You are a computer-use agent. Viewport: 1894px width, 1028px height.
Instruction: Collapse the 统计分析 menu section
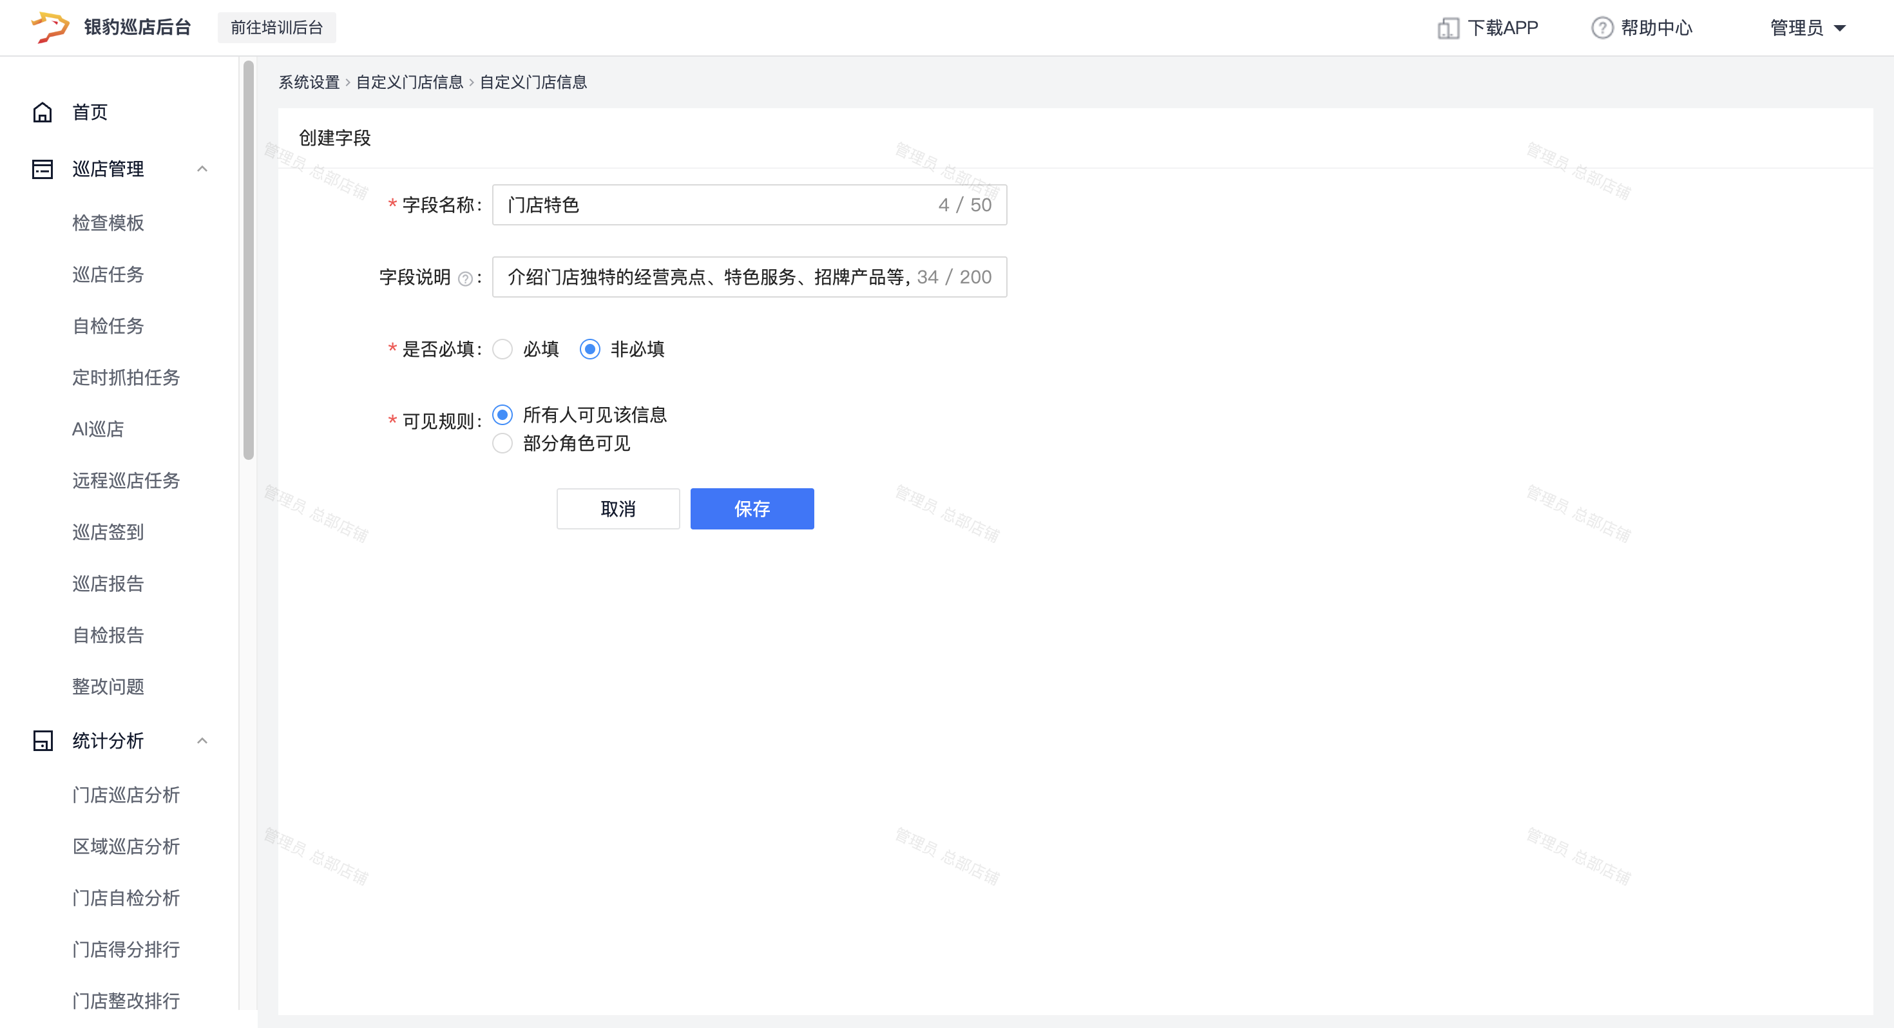click(202, 741)
